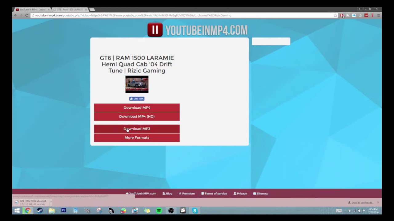Click the More Formats button

[x=137, y=138]
